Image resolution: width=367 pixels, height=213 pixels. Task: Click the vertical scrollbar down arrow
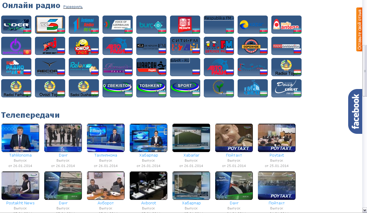tap(365, 210)
